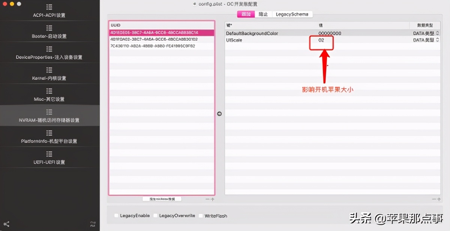The image size is (450, 231).
Task: Enable the LegacyOverwrite checkbox
Action: (156, 216)
